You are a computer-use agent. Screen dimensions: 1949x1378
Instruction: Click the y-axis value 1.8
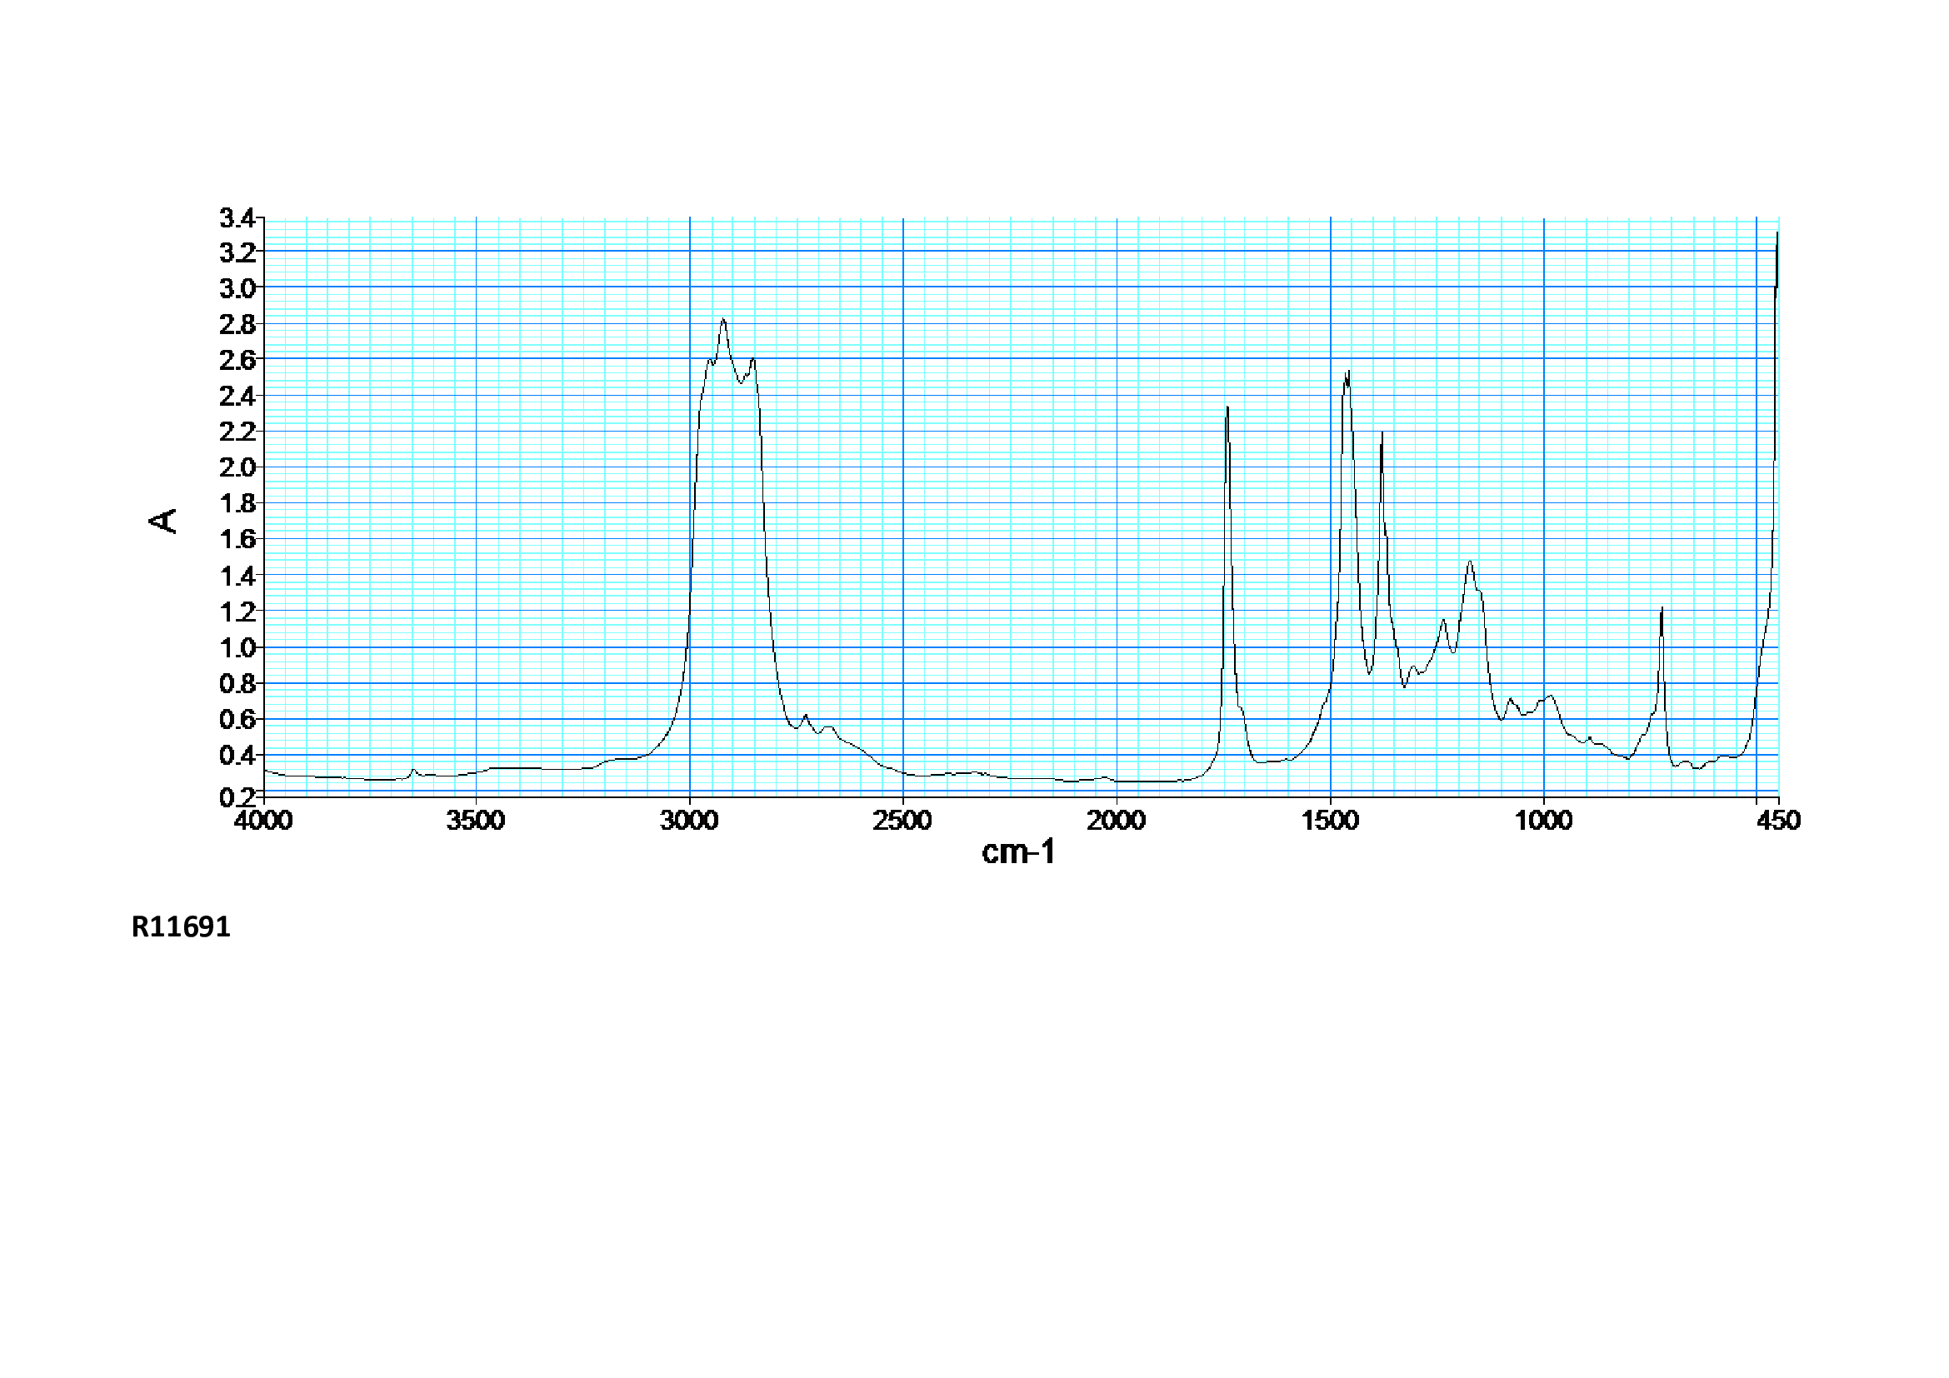(237, 503)
